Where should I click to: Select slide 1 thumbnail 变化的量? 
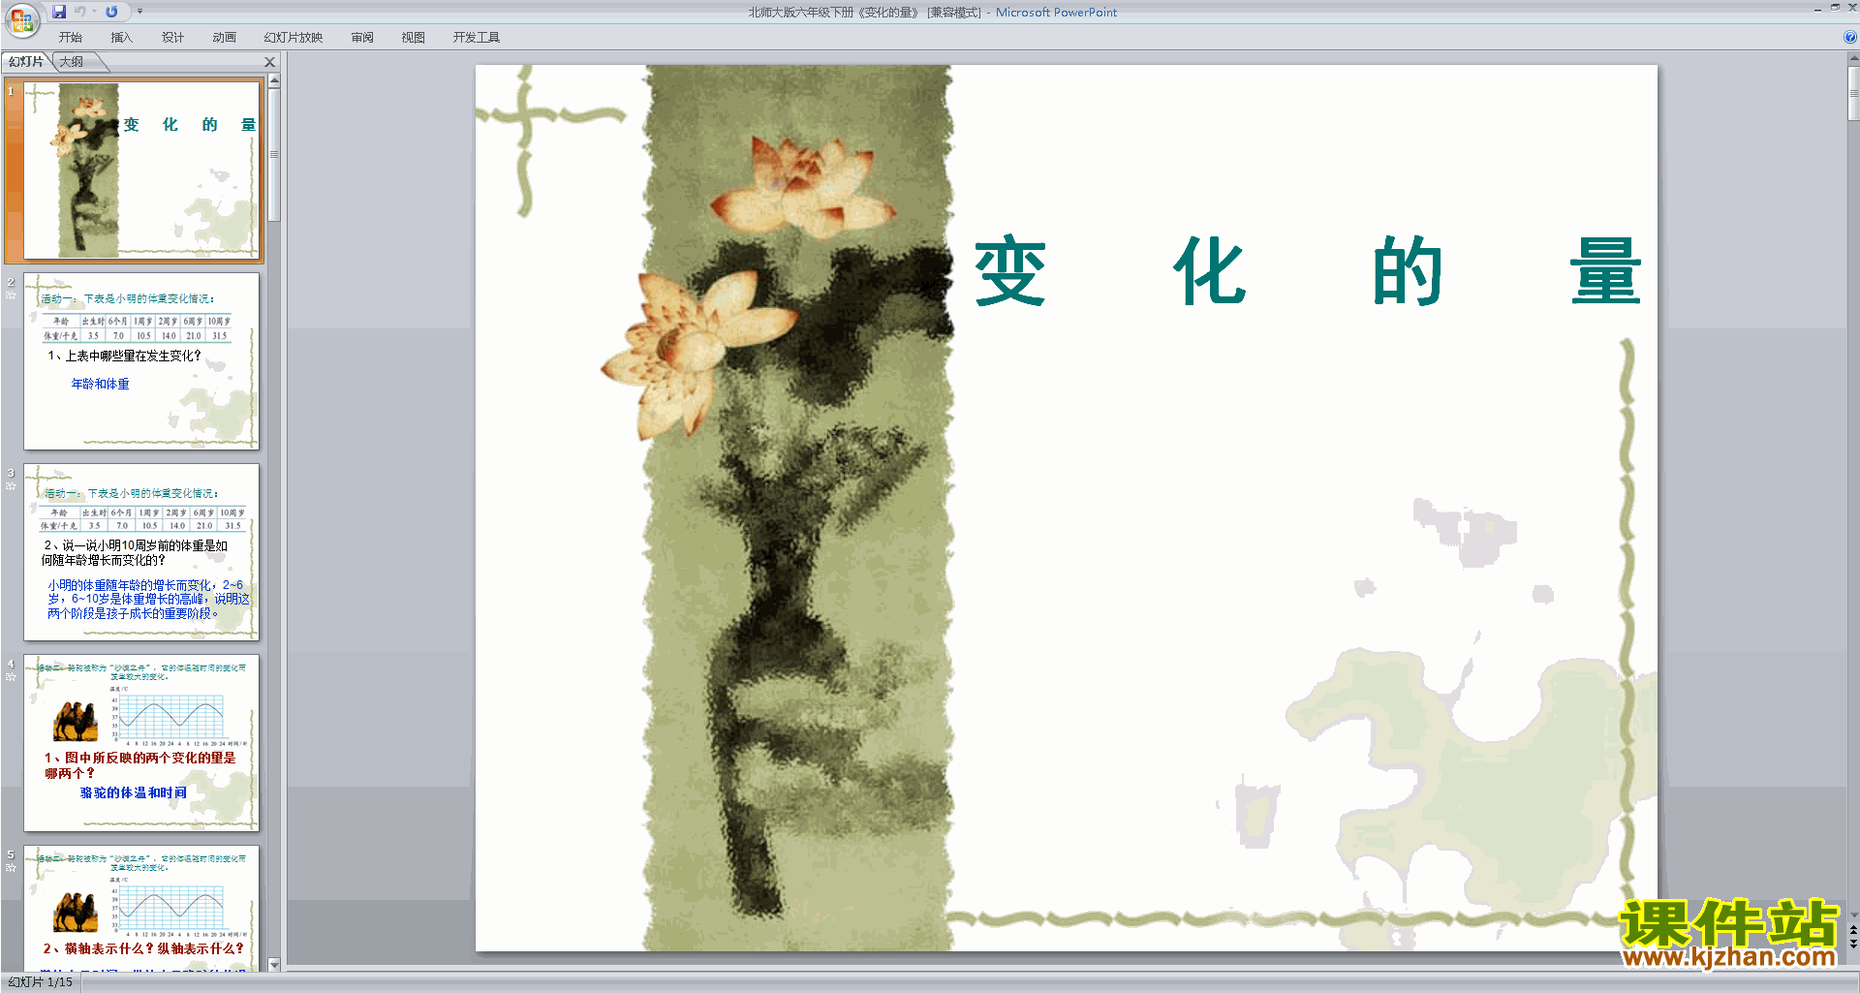[141, 171]
